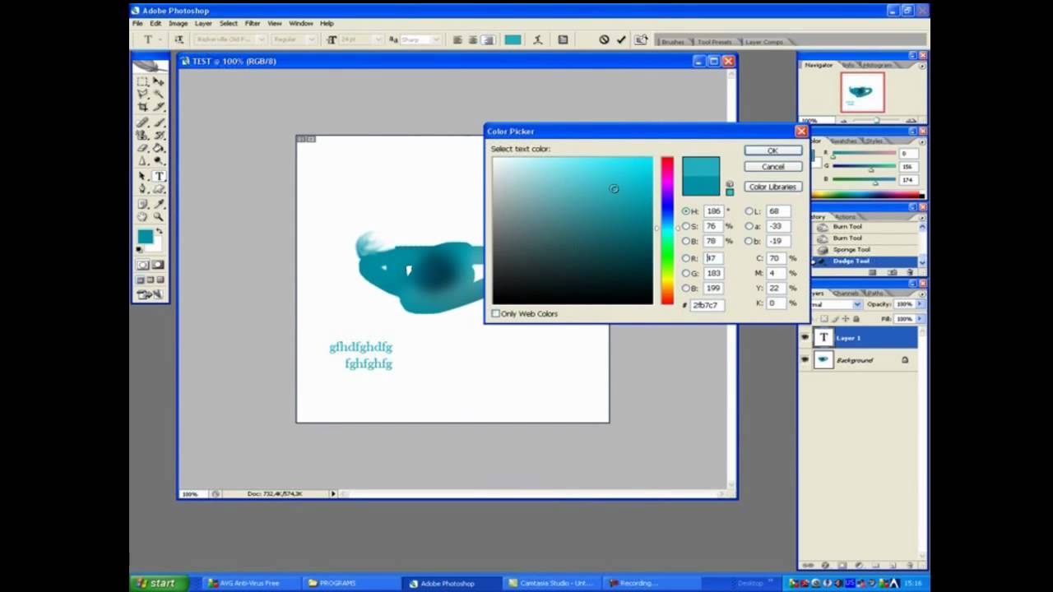This screenshot has width=1053, height=592.
Task: Select the Brush tool
Action: (158, 123)
